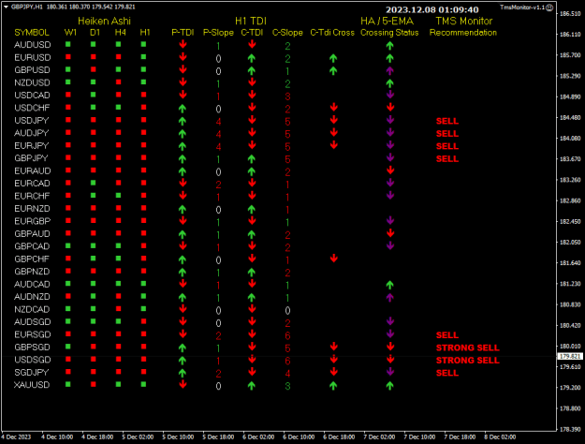Click the smiley face icon beside TmsMonitor-v1.1
Viewport: 585px width, 444px height.
coord(549,7)
